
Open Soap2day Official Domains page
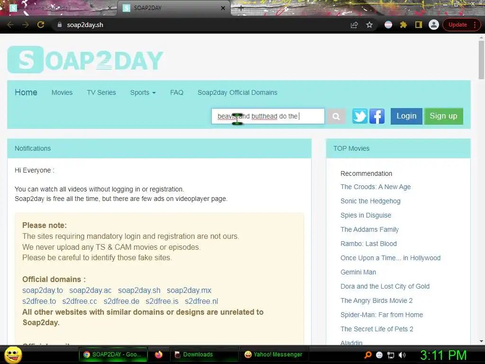pyautogui.click(x=238, y=92)
